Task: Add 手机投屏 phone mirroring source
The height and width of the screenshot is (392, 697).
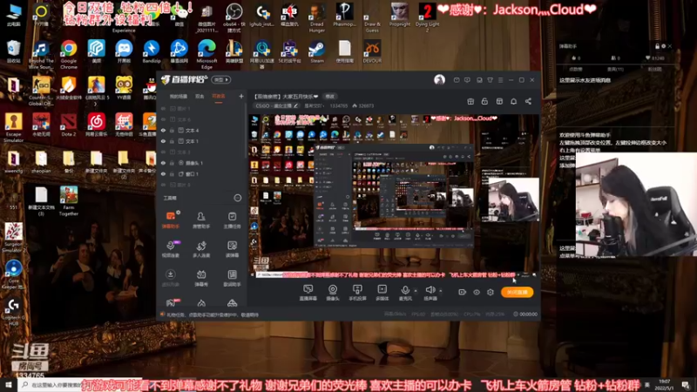Action: 357,293
